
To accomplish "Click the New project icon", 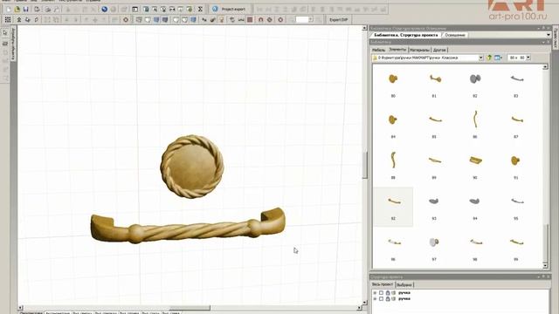I will tap(8, 10).
